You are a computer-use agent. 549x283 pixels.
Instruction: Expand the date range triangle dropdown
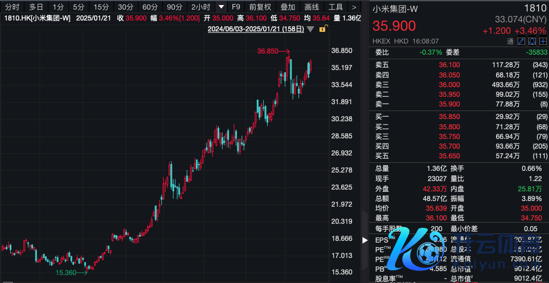309,28
